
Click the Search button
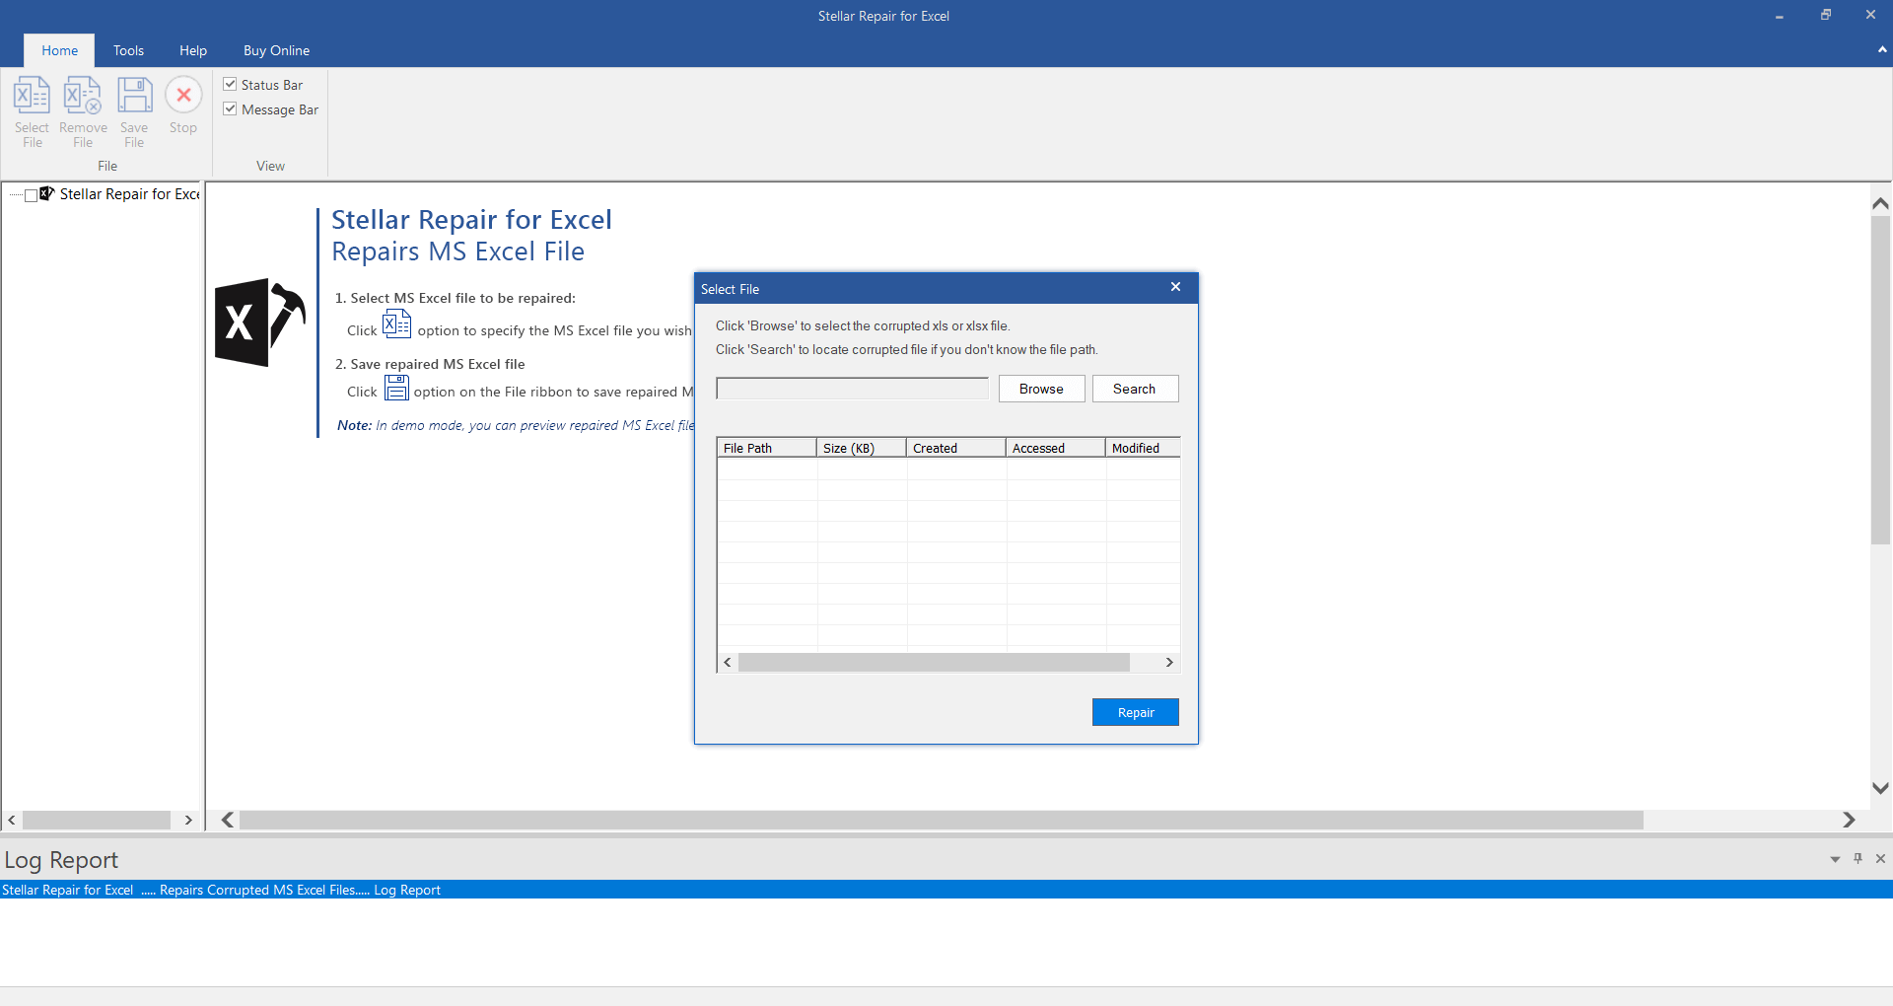[1135, 388]
